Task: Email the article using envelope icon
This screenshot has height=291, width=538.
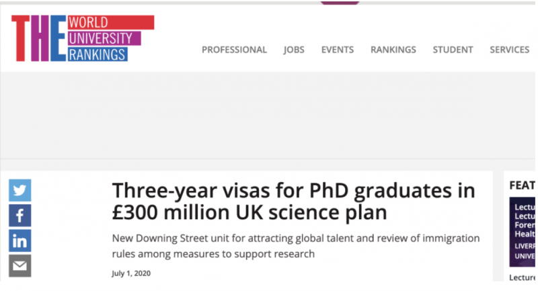Action: tap(20, 266)
